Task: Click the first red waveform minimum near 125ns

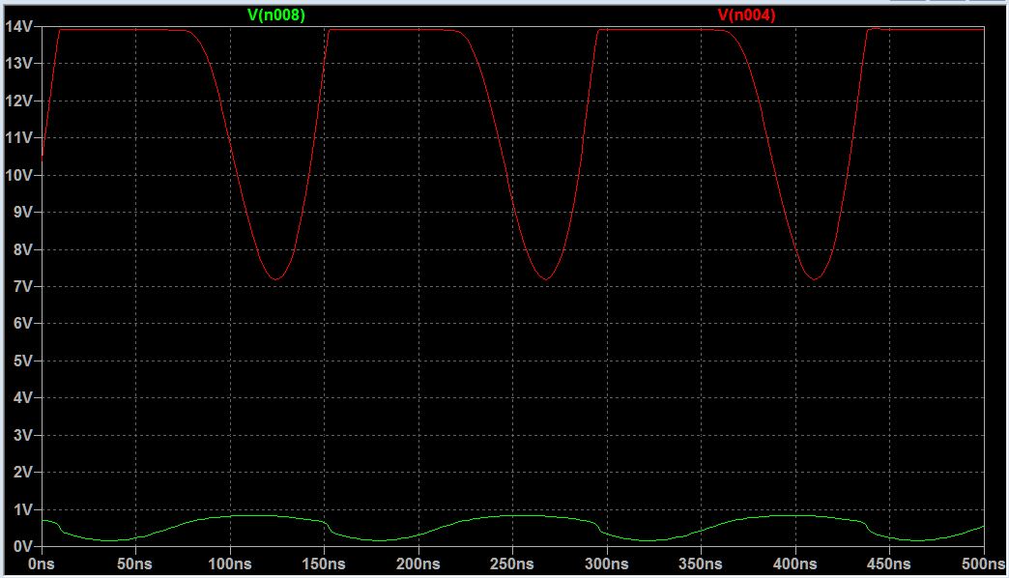Action: (276, 279)
